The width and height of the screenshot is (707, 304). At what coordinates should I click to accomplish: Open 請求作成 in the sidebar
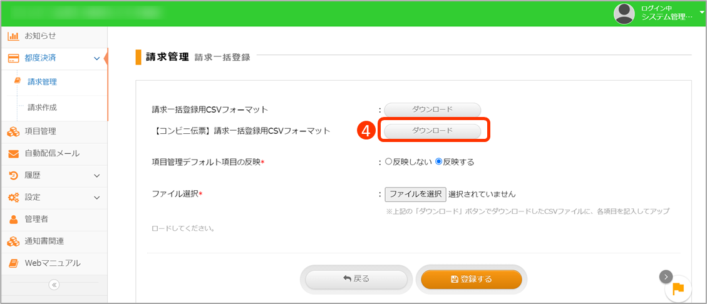[42, 108]
